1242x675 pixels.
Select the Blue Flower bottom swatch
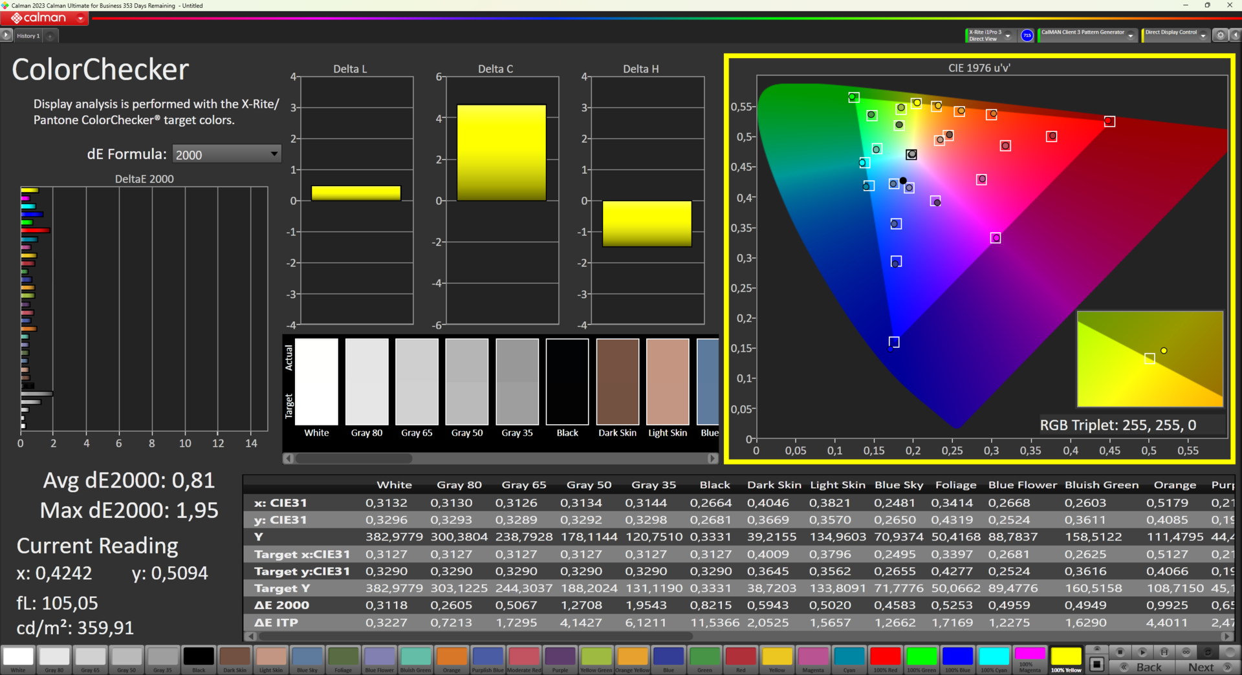[x=380, y=659]
